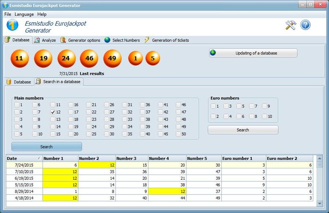Click the small Euro ball numbered 1
The width and height of the screenshot is (329, 213).
point(135,58)
